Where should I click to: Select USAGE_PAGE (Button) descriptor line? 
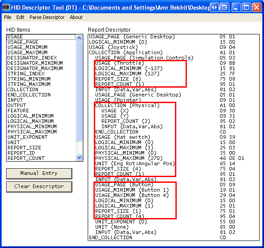[x=124, y=185]
